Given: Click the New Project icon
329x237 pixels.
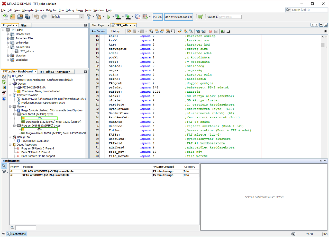Looking at the screenshot, I should pos(13,17).
